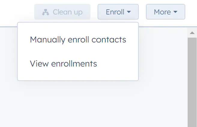Select the Clean up button
The image size is (197, 127).
[62, 12]
